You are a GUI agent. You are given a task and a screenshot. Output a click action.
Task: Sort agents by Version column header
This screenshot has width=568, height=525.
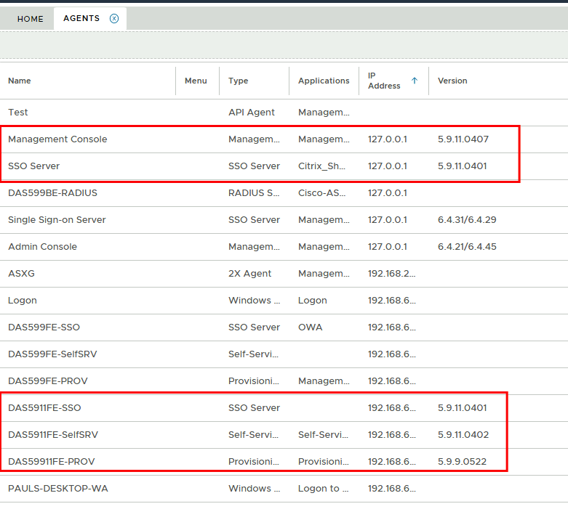[x=452, y=81]
